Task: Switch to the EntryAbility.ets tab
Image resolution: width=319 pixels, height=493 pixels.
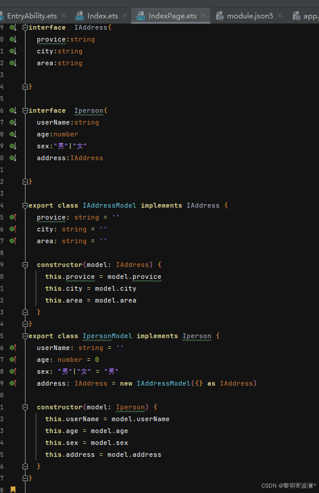Action: point(31,15)
